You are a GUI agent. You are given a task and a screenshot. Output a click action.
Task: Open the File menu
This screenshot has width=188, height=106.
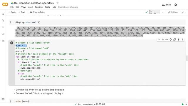12,7
